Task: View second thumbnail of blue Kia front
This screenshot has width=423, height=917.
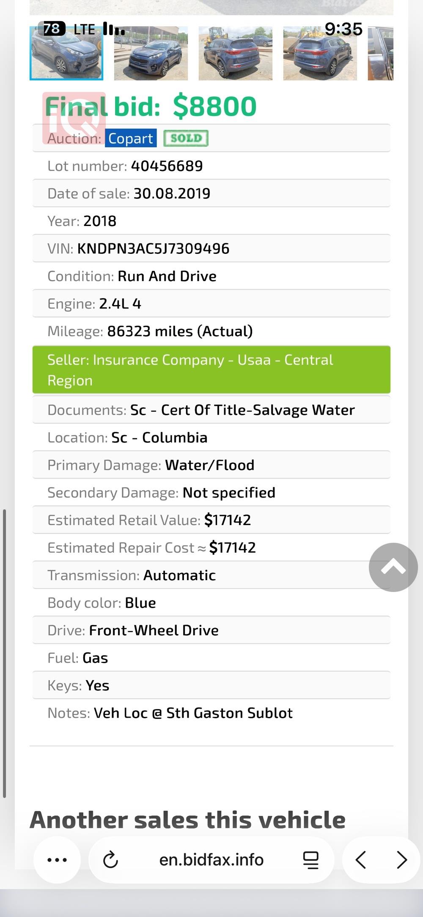Action: pyautogui.click(x=151, y=53)
